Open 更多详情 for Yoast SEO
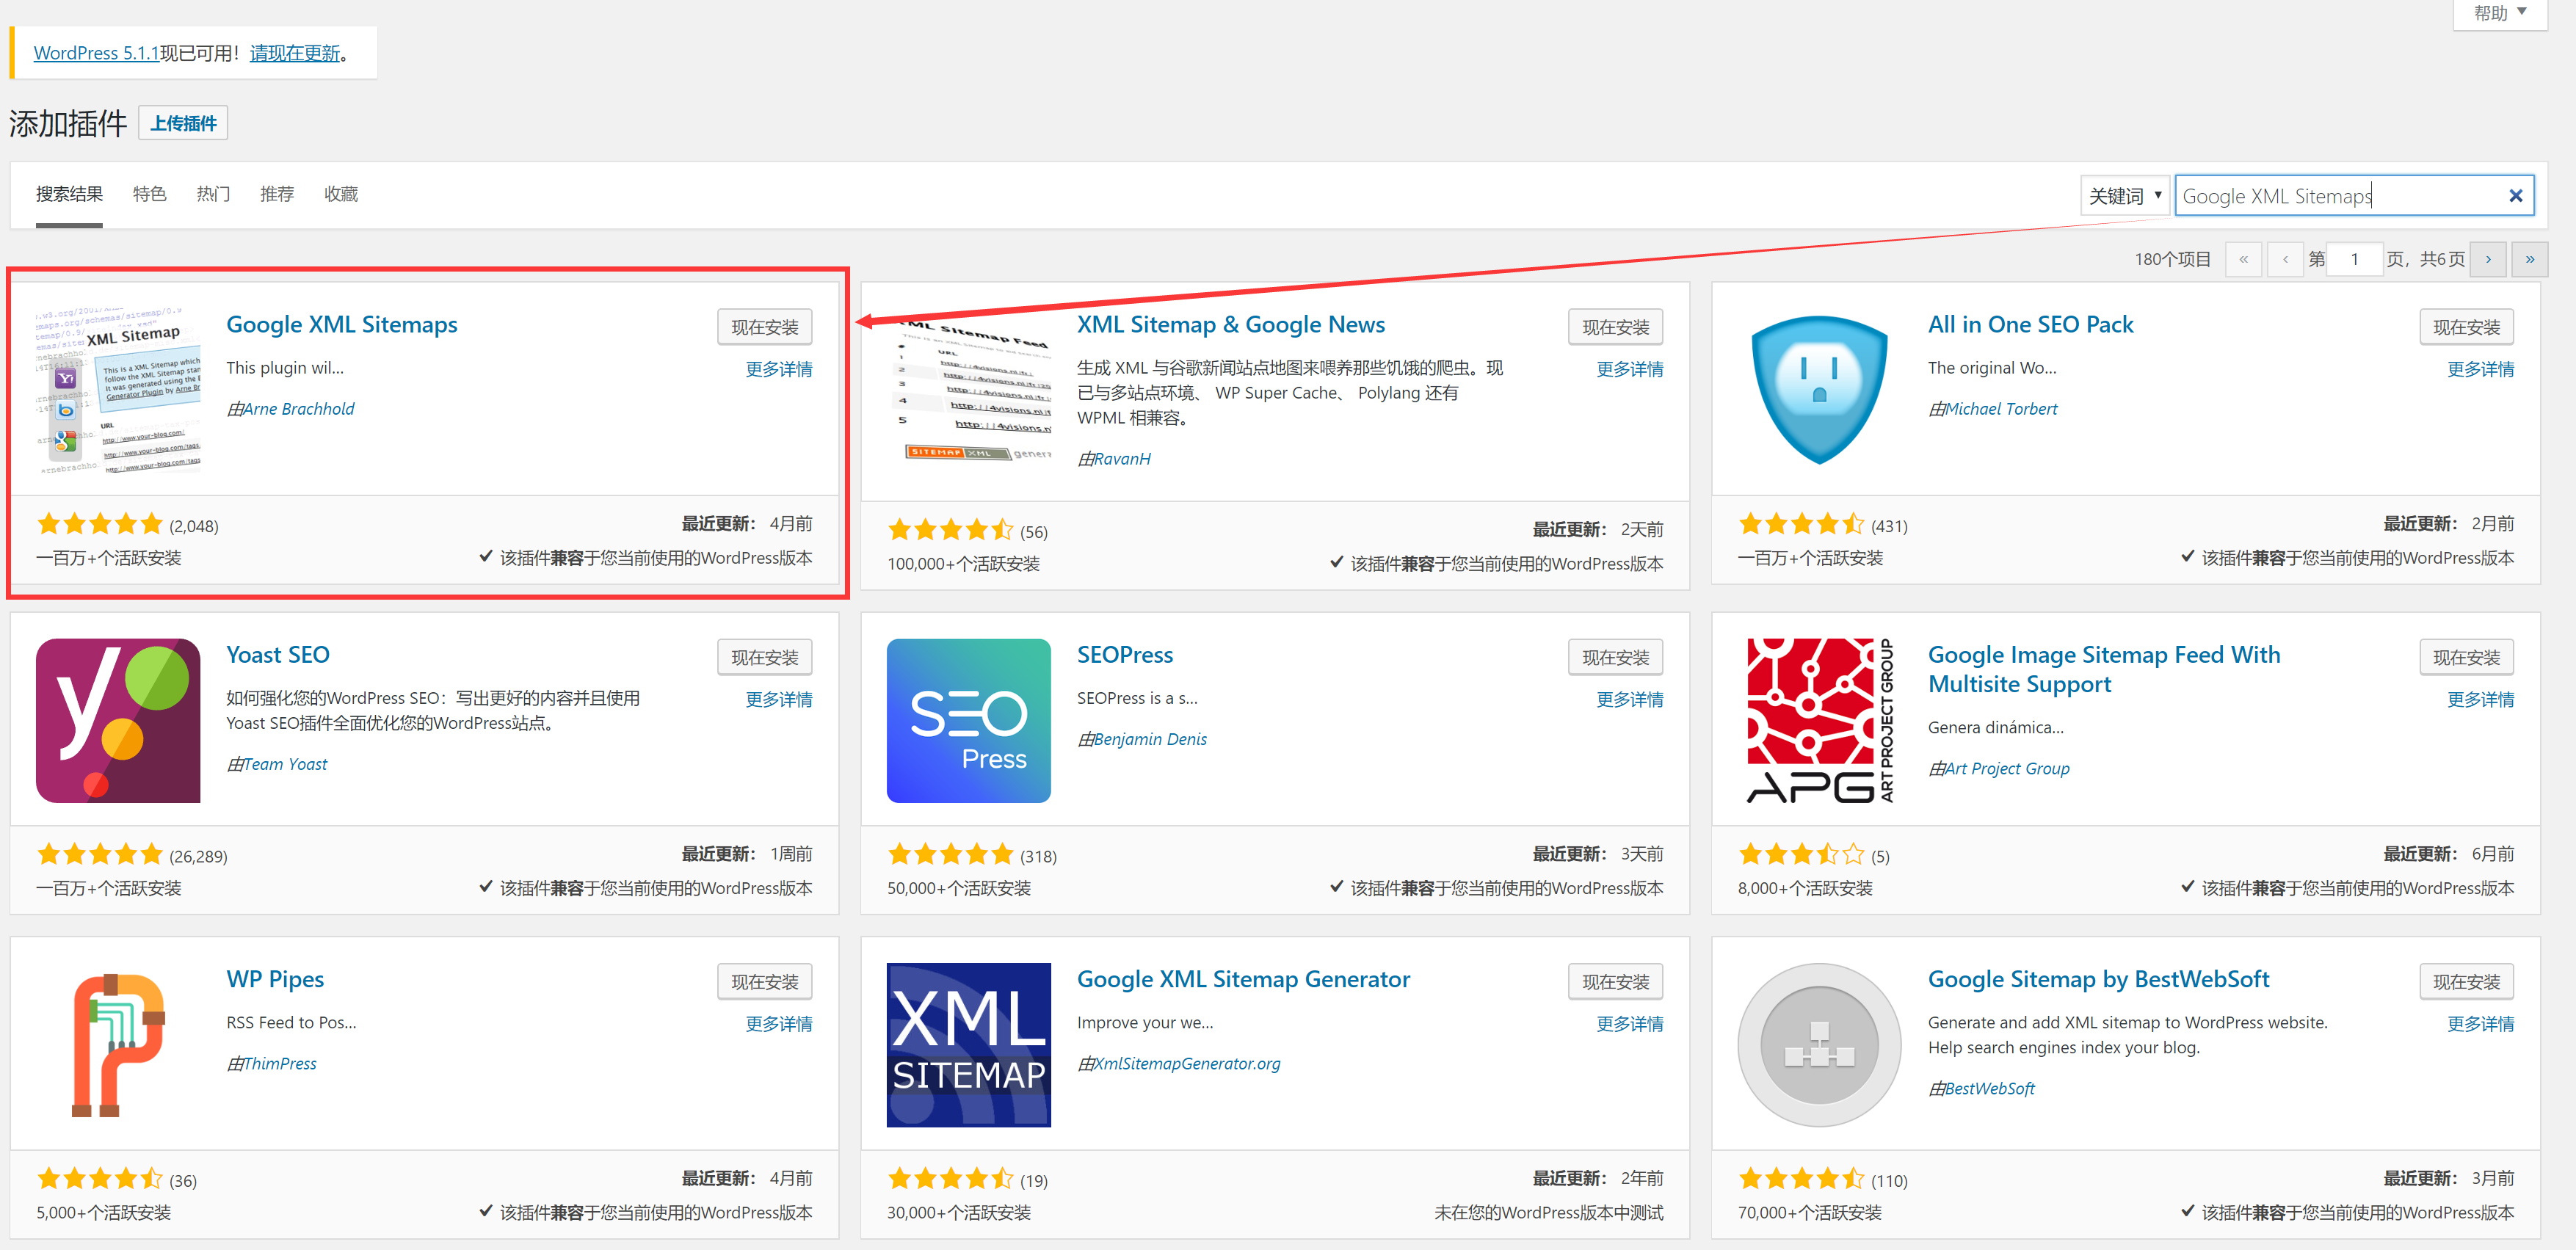 tap(779, 699)
